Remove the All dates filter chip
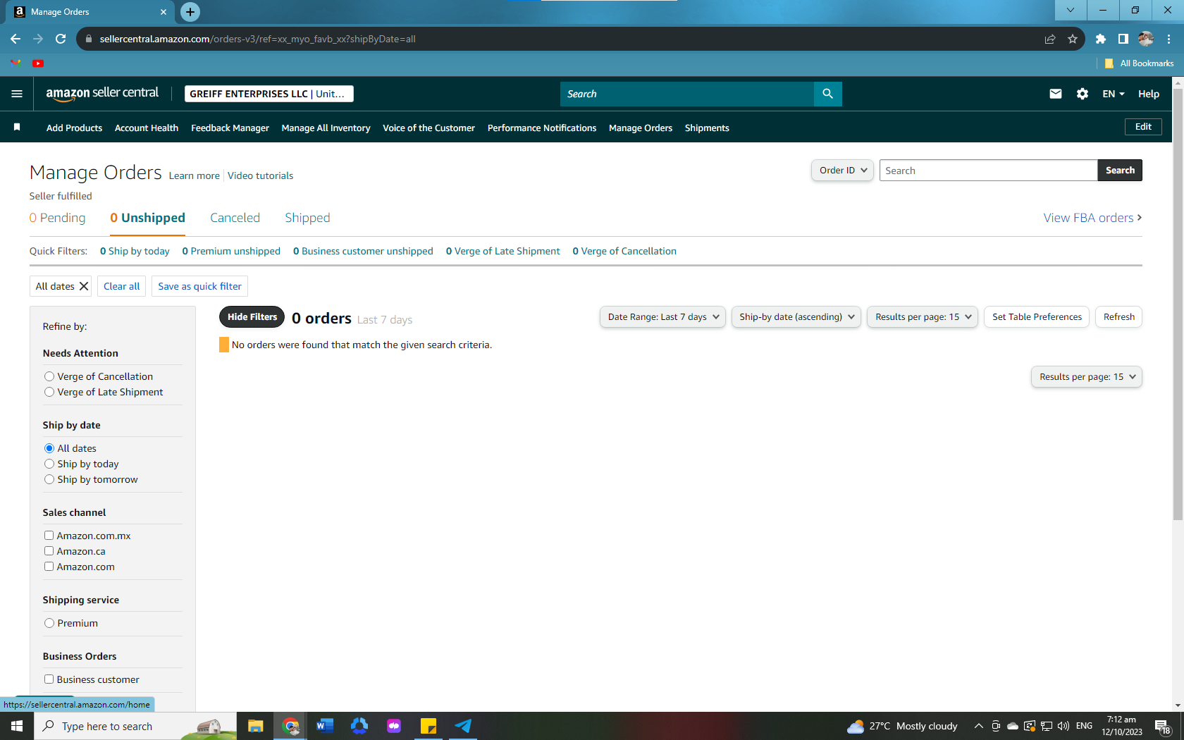The image size is (1184, 740). (84, 286)
